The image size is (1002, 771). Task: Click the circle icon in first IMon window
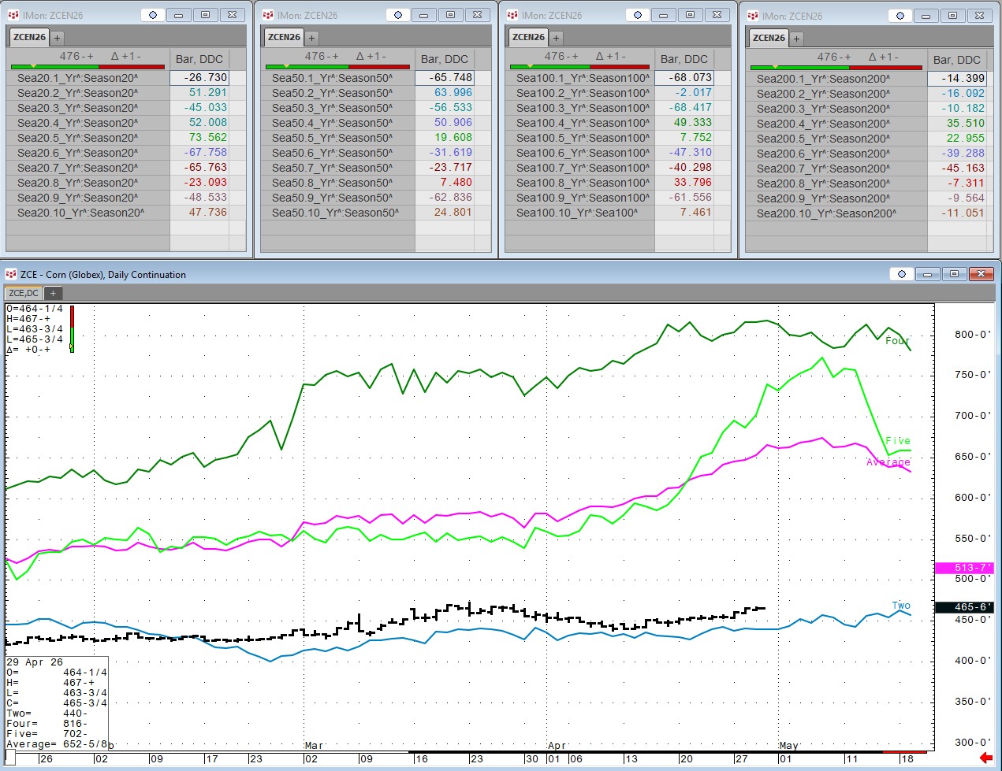point(153,15)
